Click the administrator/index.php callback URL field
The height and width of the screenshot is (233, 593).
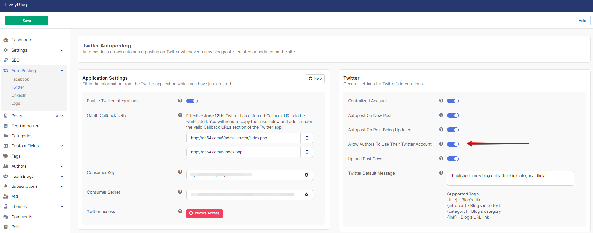pyautogui.click(x=243, y=138)
